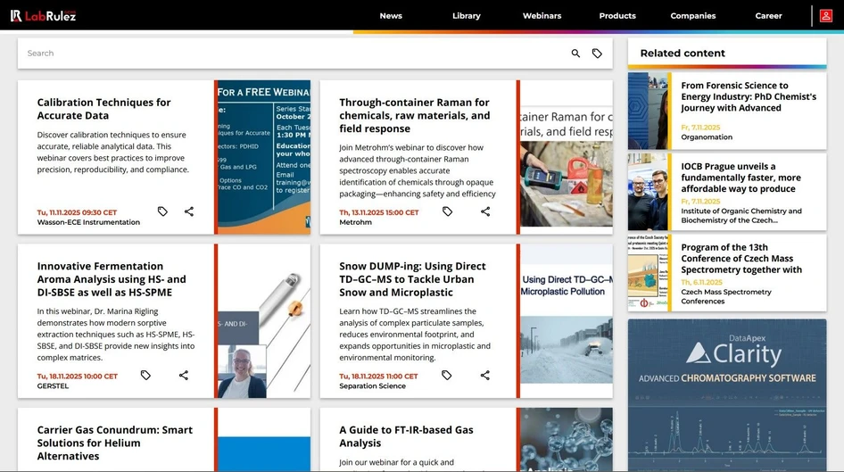Open the Library menu item
This screenshot has width=844, height=472.
[x=466, y=16]
